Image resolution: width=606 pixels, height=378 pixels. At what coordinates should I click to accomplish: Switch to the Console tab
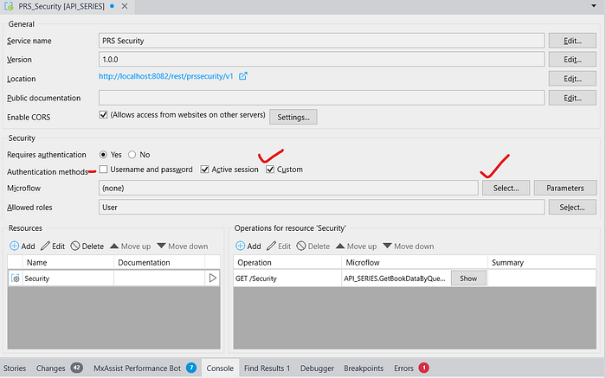coord(220,368)
